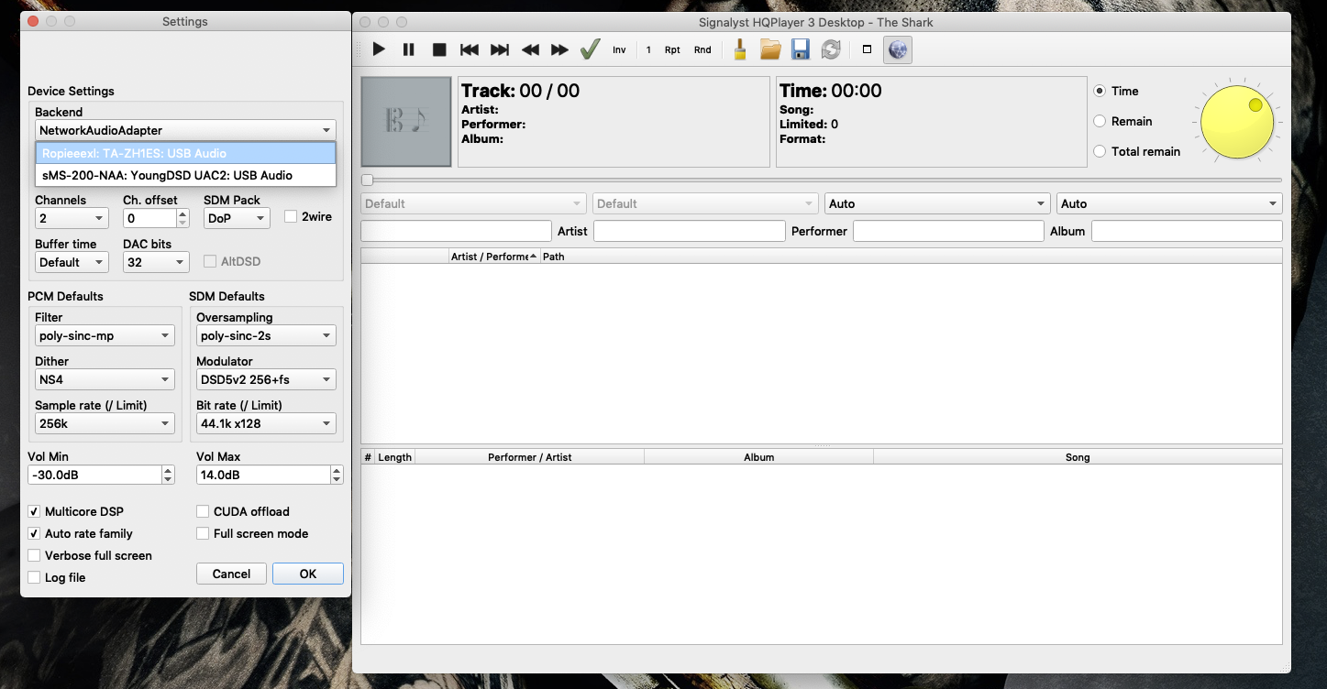The image size is (1327, 689).
Task: Clear playlist with the broom icon
Action: [x=740, y=49]
